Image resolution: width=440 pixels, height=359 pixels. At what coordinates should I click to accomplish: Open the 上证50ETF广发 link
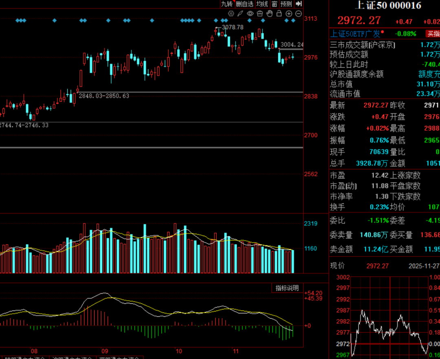click(354, 34)
